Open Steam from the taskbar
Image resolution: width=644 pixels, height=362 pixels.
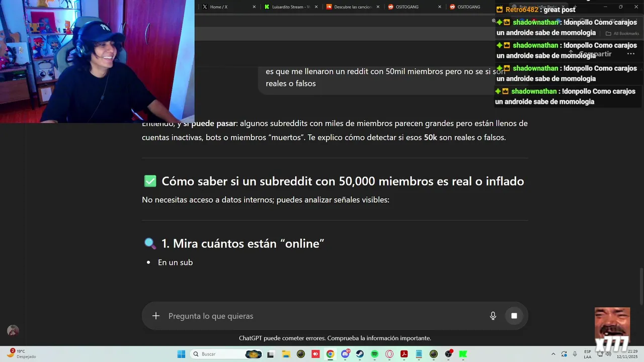tap(360, 354)
